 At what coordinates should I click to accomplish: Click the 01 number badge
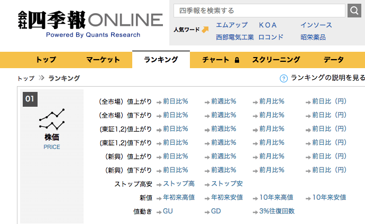tap(30, 98)
